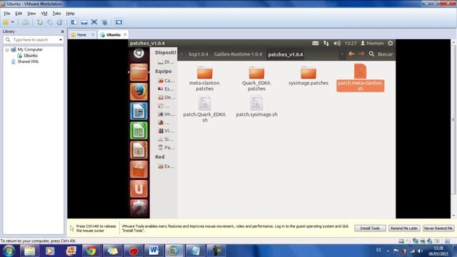The image size is (457, 257).
Task: Click the Windows Start button
Action: tap(9, 251)
